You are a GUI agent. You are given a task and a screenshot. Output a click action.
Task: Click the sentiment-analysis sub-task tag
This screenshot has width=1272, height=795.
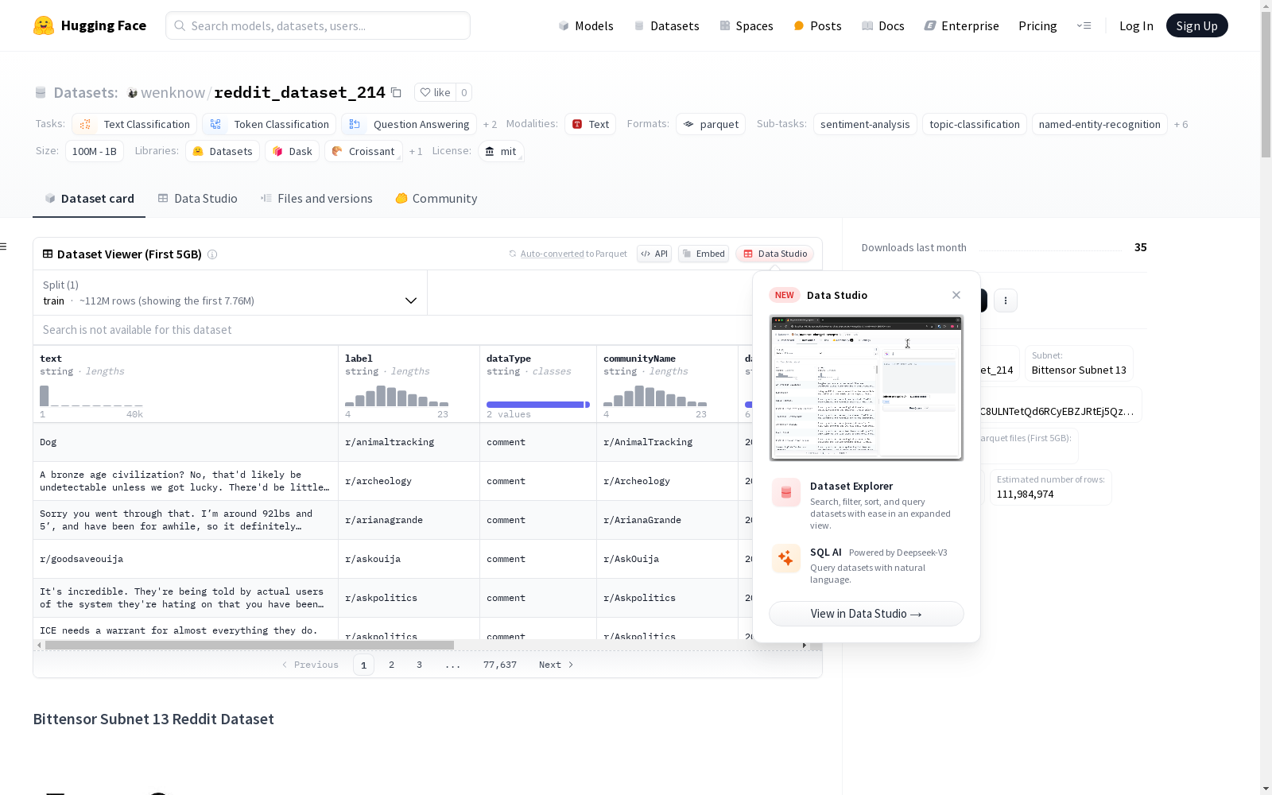(x=865, y=124)
